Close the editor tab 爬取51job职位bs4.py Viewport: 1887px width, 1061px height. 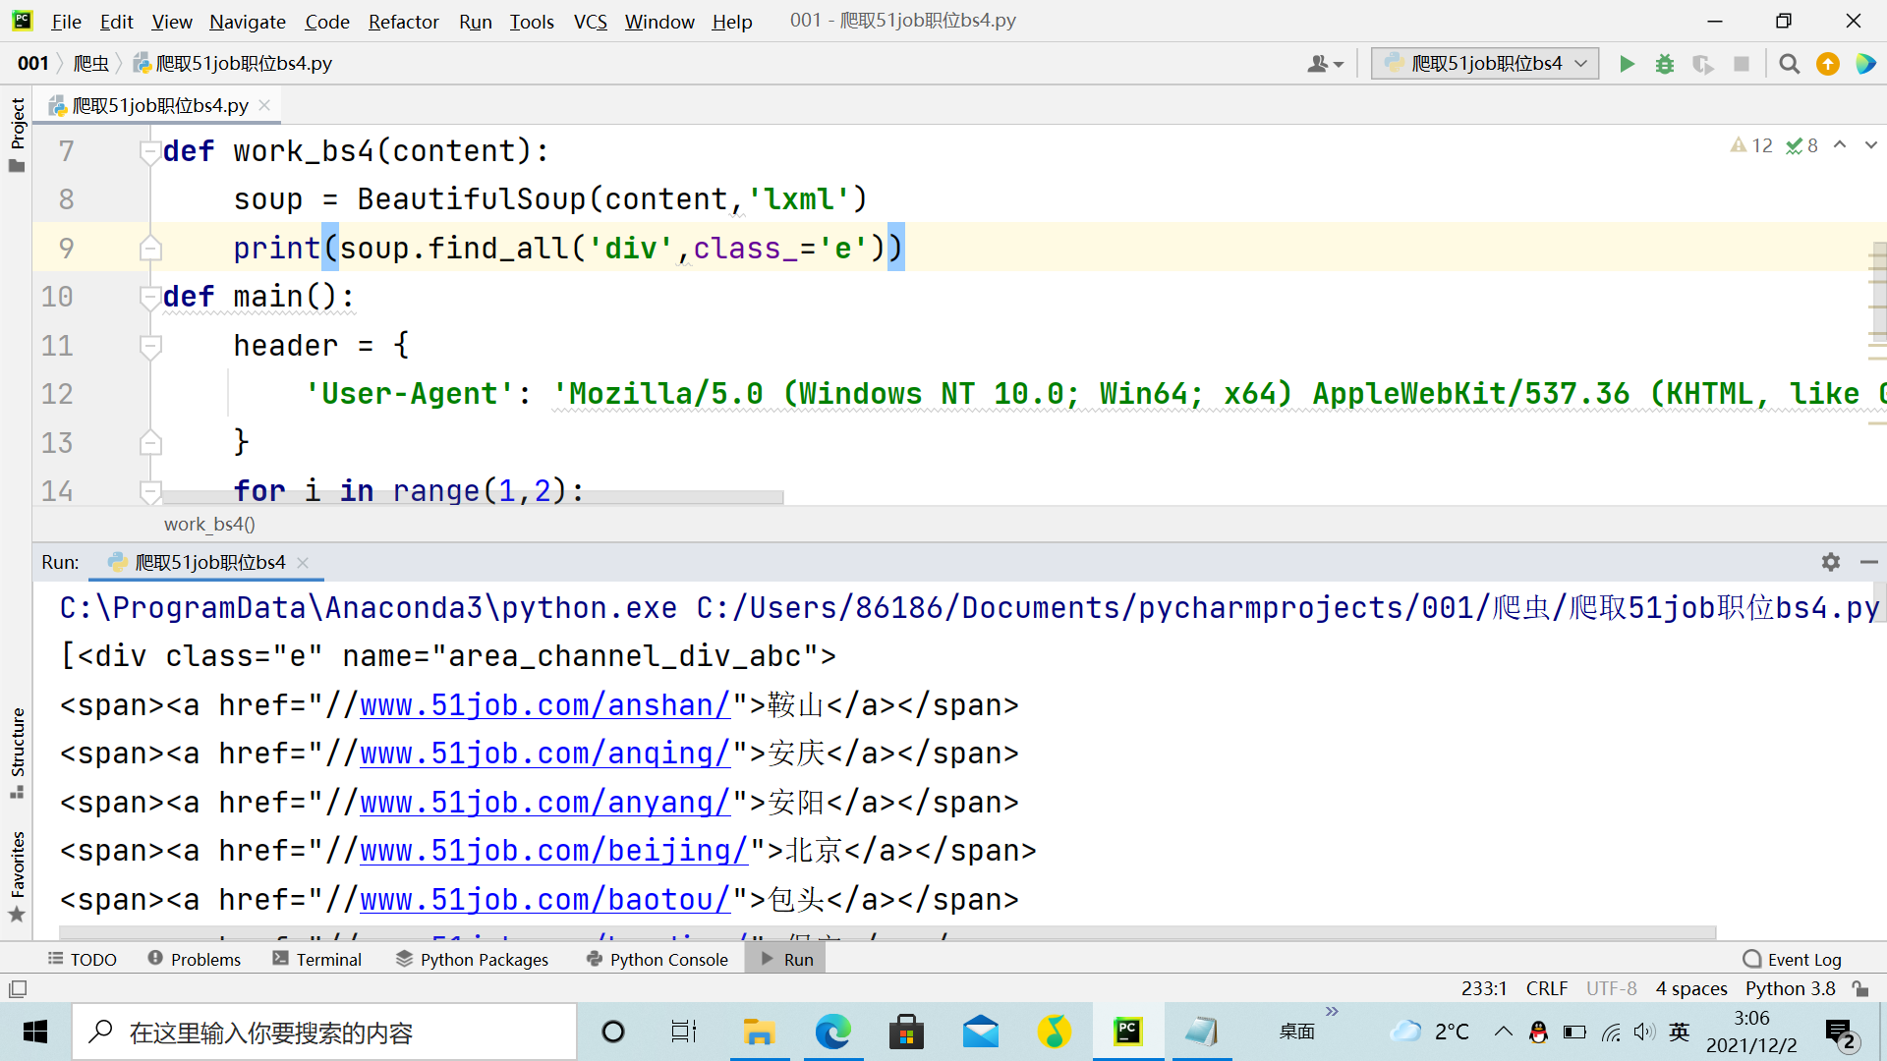(264, 105)
